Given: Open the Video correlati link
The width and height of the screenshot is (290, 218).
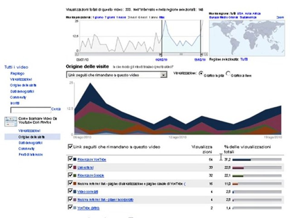Looking at the screenshot, I should (x=88, y=192).
